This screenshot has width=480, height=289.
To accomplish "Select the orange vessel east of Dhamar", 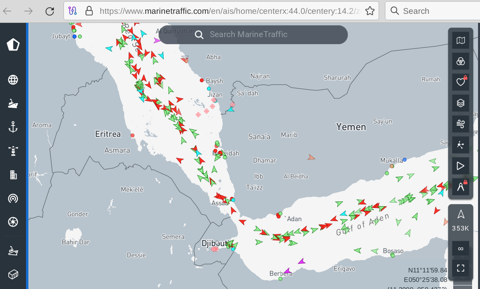I will 311,157.
